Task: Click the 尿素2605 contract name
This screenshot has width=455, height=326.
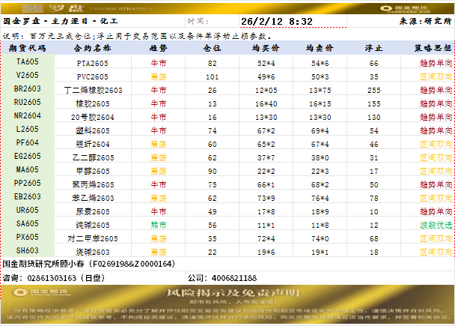Action: click(x=93, y=211)
